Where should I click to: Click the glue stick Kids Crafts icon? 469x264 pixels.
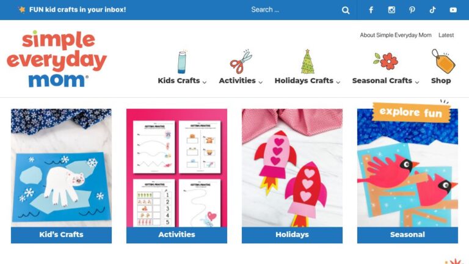pyautogui.click(x=182, y=62)
